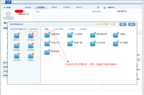This screenshot has height=95, width=144.
Task: Open the 最新公文 tab
Action: point(80,7)
